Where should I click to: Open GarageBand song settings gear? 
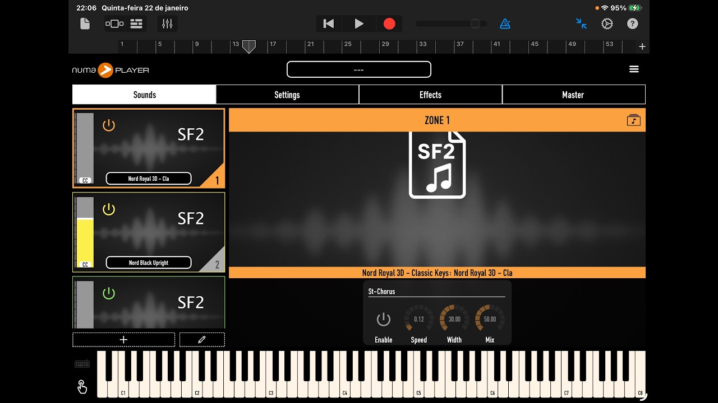click(x=607, y=24)
